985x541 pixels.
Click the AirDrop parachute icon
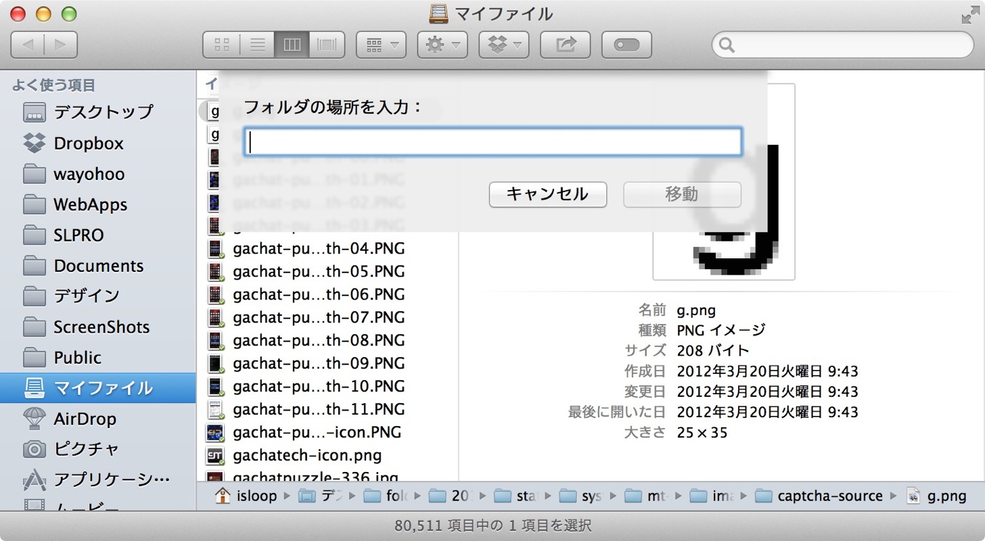[34, 419]
